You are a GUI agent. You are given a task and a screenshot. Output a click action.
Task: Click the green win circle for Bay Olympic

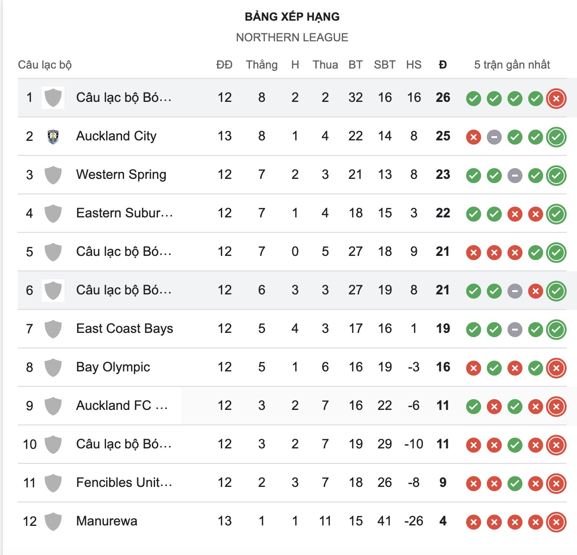coord(494,368)
